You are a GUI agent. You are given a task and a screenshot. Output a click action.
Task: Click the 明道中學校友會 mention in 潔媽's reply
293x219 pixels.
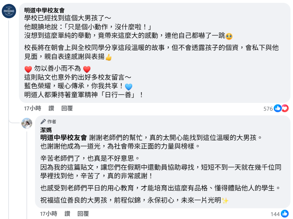coord(64,138)
